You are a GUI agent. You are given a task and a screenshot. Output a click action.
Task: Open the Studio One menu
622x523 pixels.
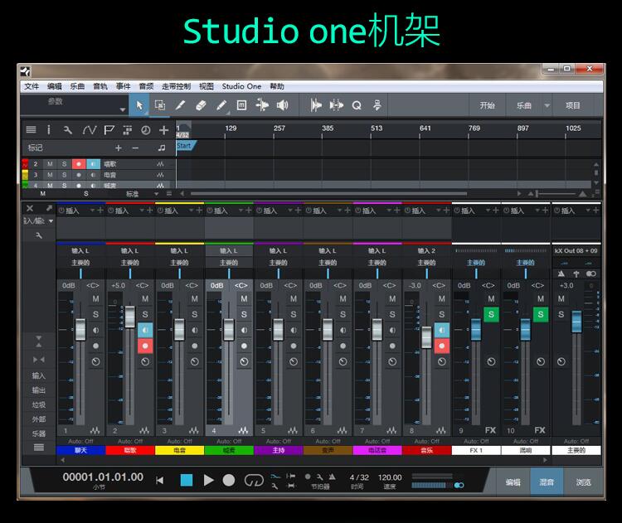point(241,86)
